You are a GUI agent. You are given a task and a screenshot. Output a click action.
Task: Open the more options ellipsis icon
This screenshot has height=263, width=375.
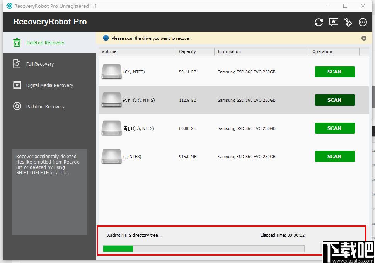(x=363, y=22)
